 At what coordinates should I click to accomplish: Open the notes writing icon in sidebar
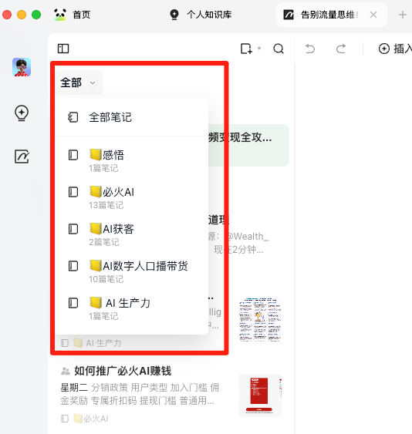point(22,156)
